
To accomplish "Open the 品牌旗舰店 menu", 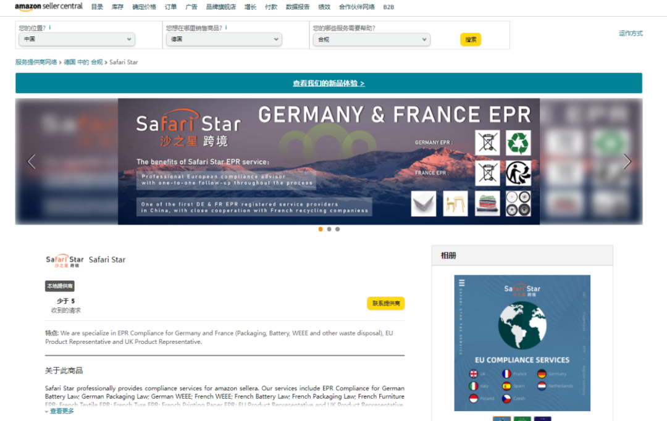I will tap(220, 7).
